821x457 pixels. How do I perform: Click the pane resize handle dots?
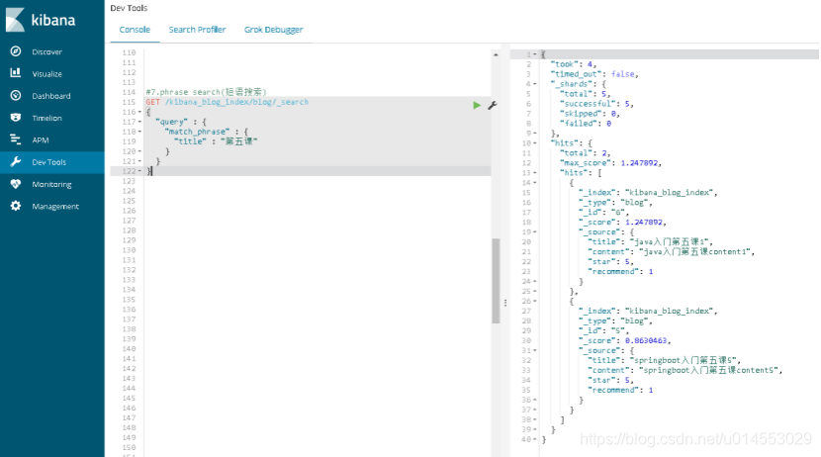pyautogui.click(x=505, y=303)
